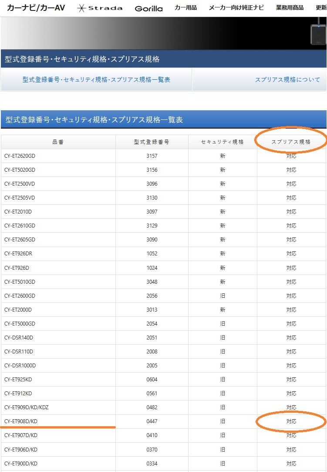The height and width of the screenshot is (472, 327).
Task: Select メーカー向け純正ナビ in navigation bar
Action: coord(236,8)
